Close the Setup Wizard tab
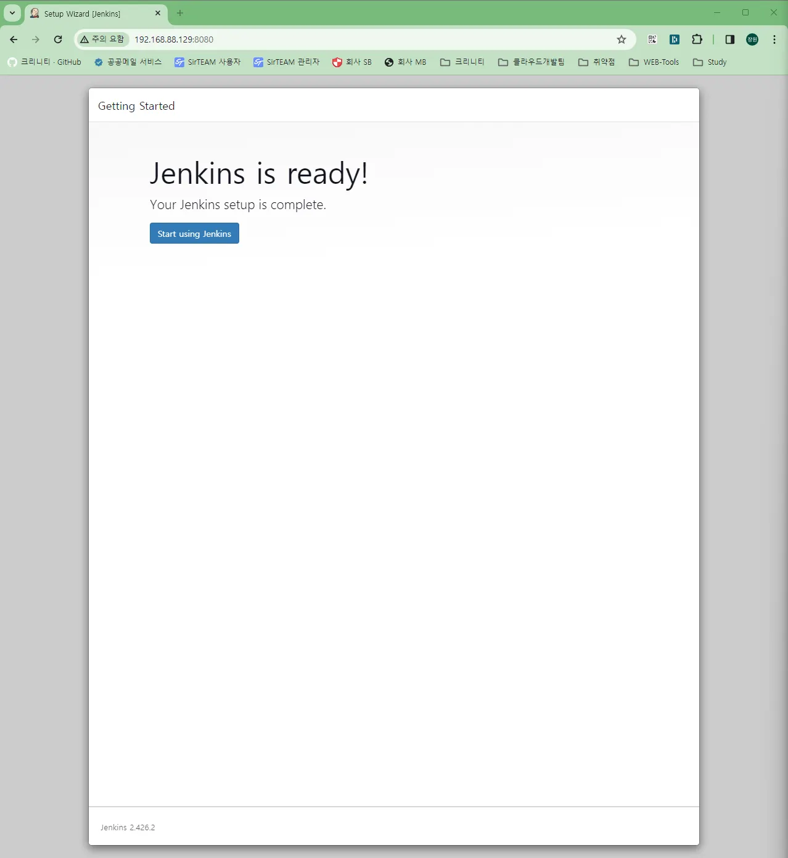The width and height of the screenshot is (788, 858). [158, 13]
